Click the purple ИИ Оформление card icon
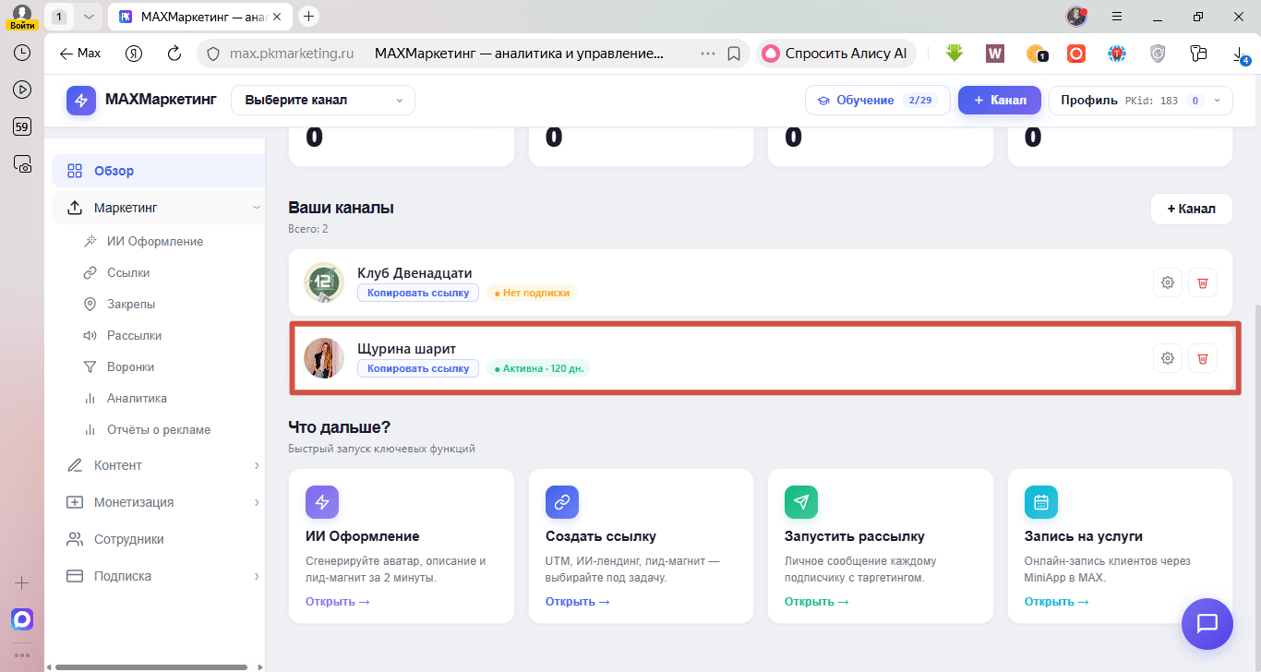 [322, 502]
